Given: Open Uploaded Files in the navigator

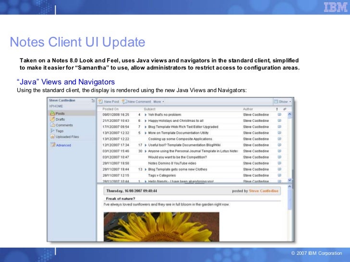Looking at the screenshot, I should coord(67,137).
